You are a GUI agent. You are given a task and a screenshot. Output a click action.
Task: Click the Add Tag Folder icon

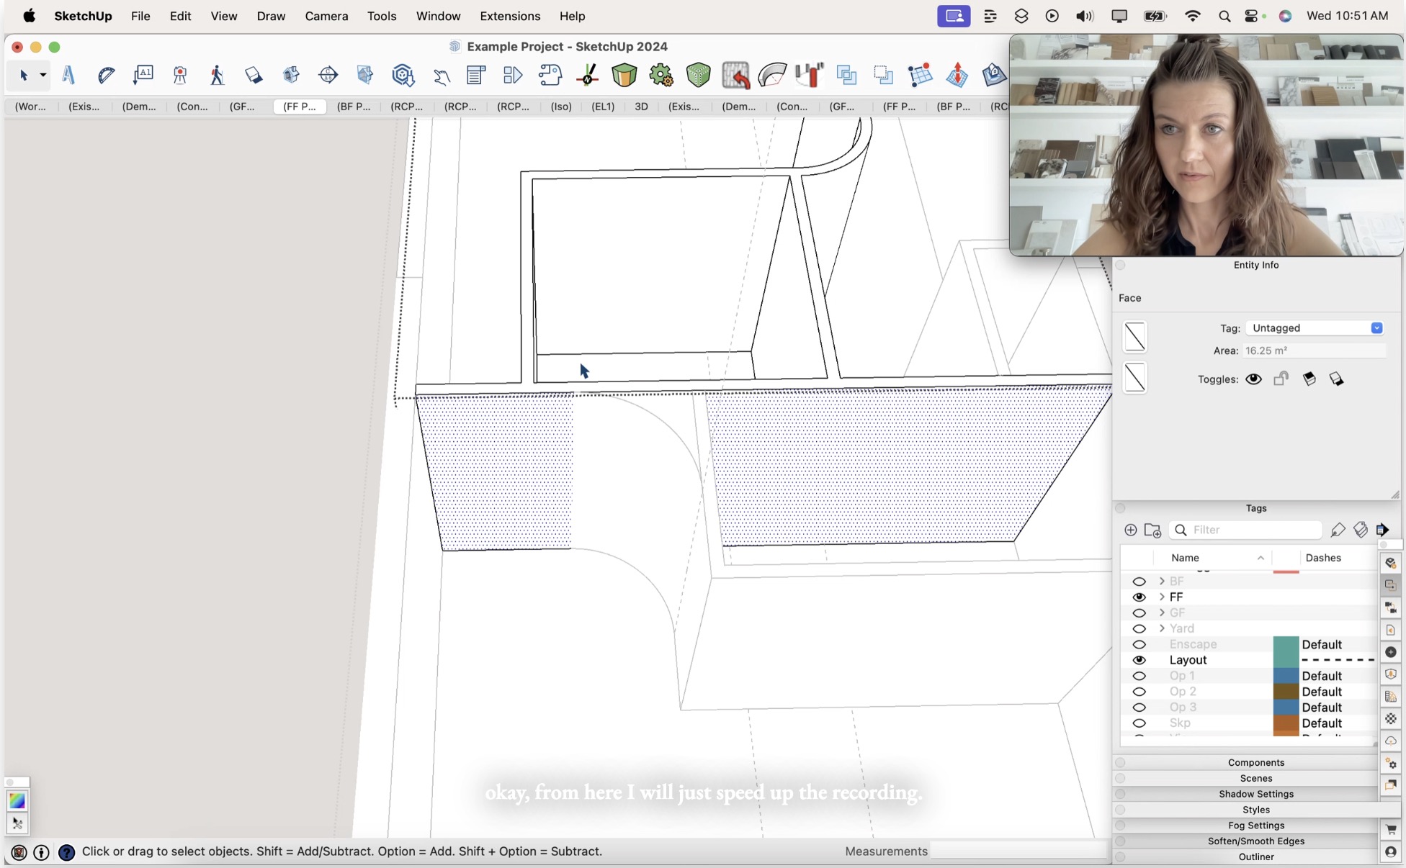pos(1152,530)
